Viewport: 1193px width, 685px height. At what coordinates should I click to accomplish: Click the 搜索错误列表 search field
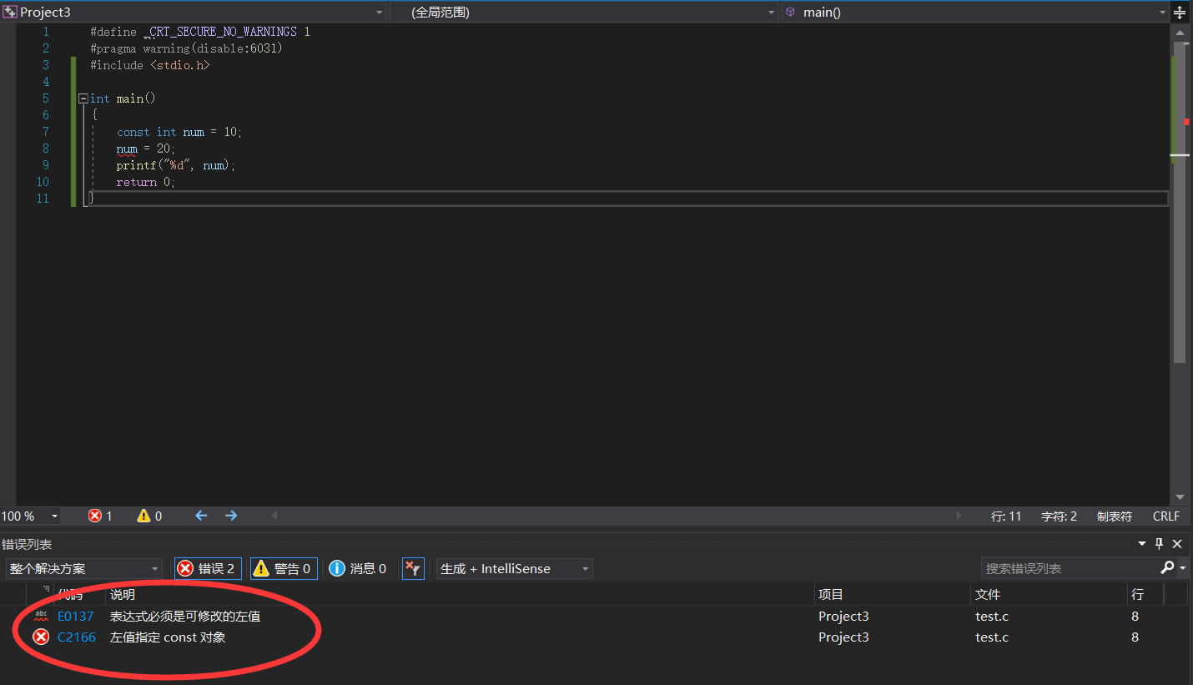(x=1070, y=568)
